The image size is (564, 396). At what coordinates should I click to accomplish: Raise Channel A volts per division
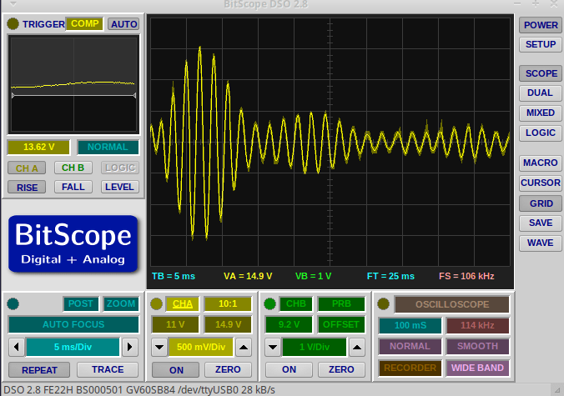pyautogui.click(x=244, y=348)
